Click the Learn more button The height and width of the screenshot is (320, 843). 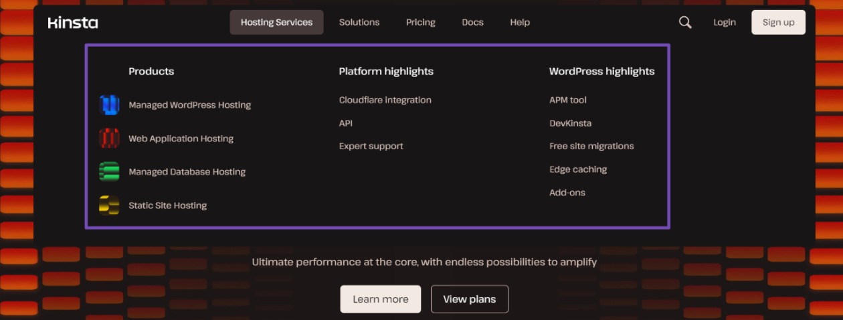tap(381, 299)
